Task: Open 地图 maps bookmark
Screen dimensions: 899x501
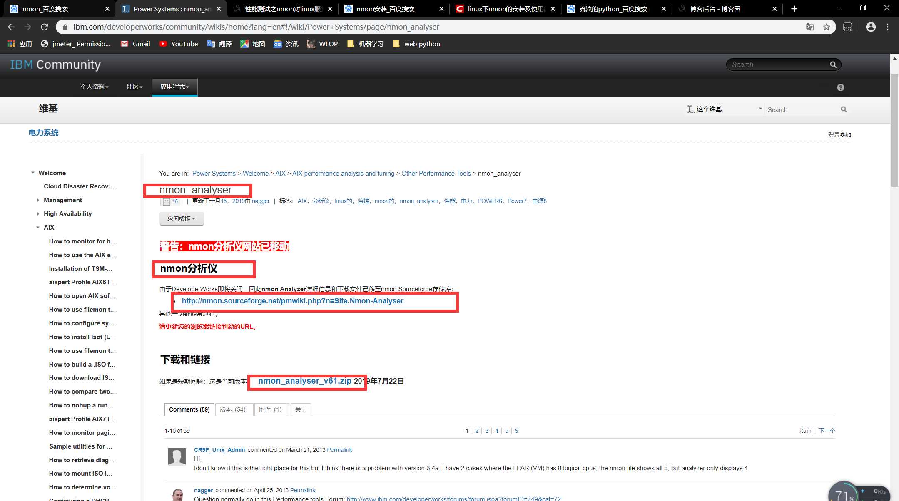Action: [253, 44]
